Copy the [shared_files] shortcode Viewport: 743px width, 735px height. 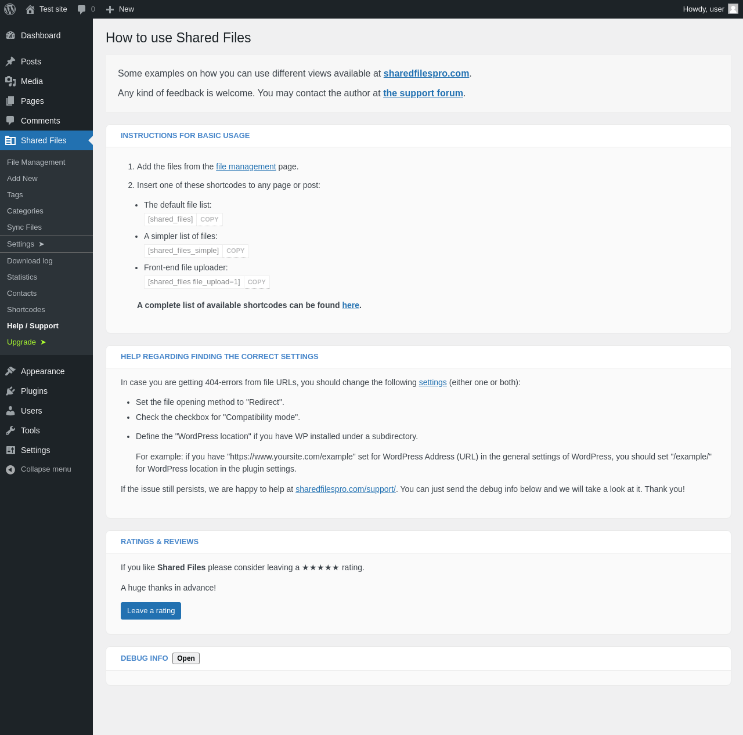tap(210, 219)
